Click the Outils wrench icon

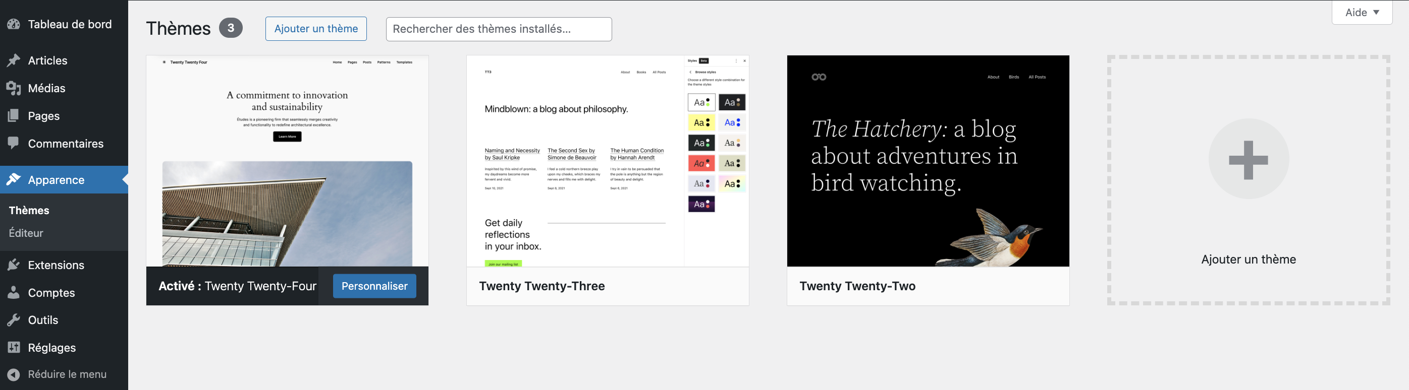point(14,320)
